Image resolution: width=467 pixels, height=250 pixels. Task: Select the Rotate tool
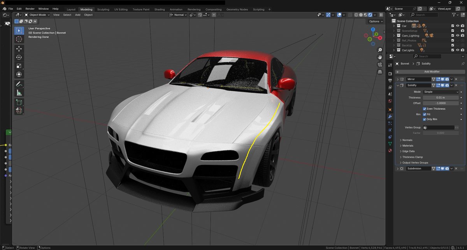point(19,57)
